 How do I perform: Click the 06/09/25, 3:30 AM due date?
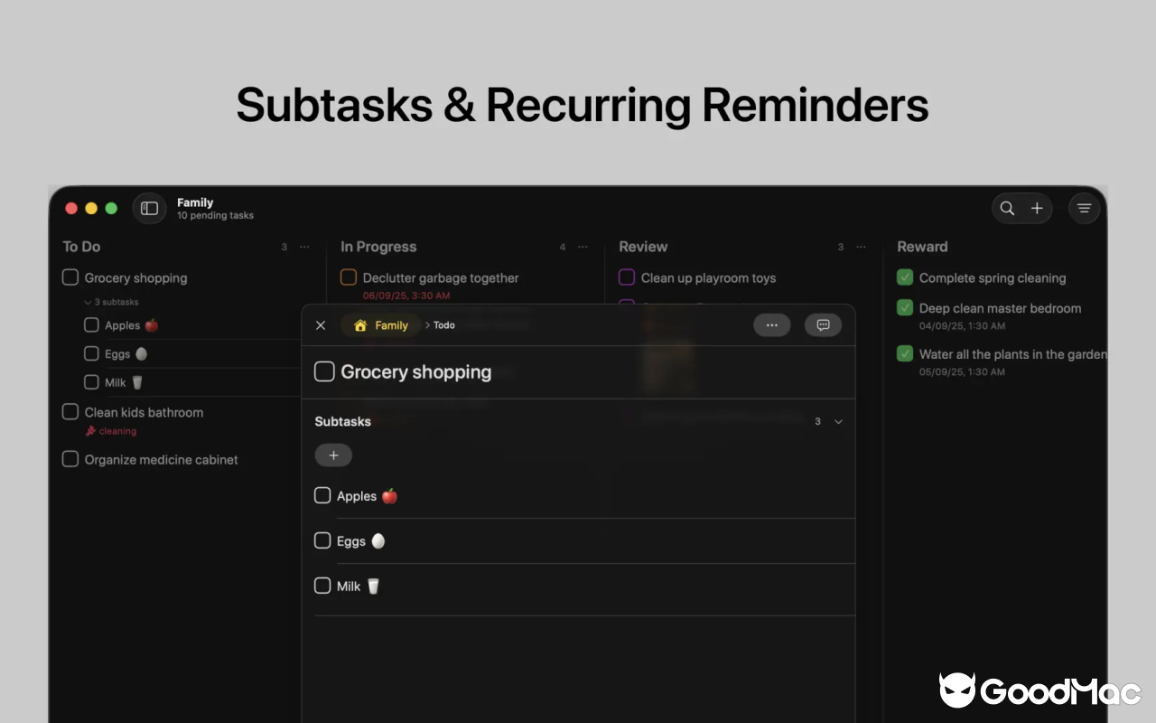point(406,296)
